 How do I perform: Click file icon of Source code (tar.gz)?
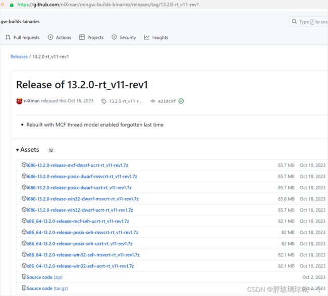(x=24, y=288)
